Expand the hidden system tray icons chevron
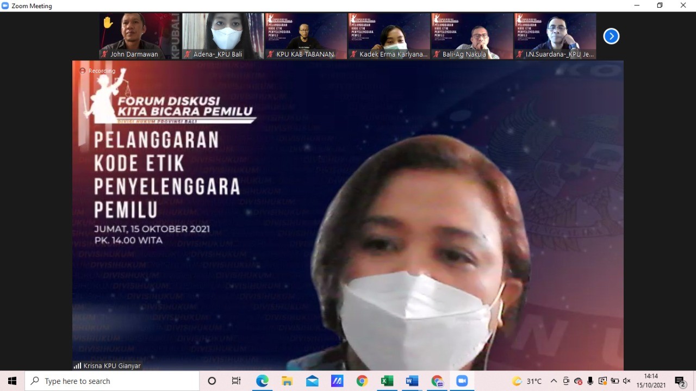Viewport: 696px width, 391px height. 554,381
